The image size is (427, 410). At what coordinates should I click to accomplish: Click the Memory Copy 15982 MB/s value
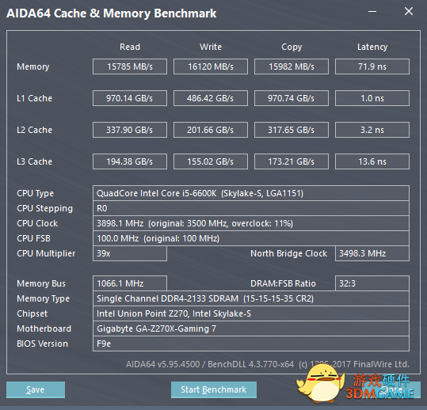[292, 66]
